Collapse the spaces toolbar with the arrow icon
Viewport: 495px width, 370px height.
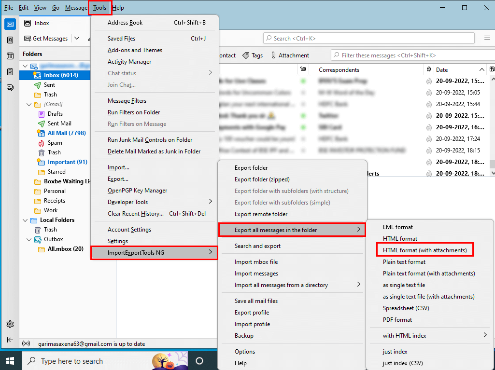(10, 340)
